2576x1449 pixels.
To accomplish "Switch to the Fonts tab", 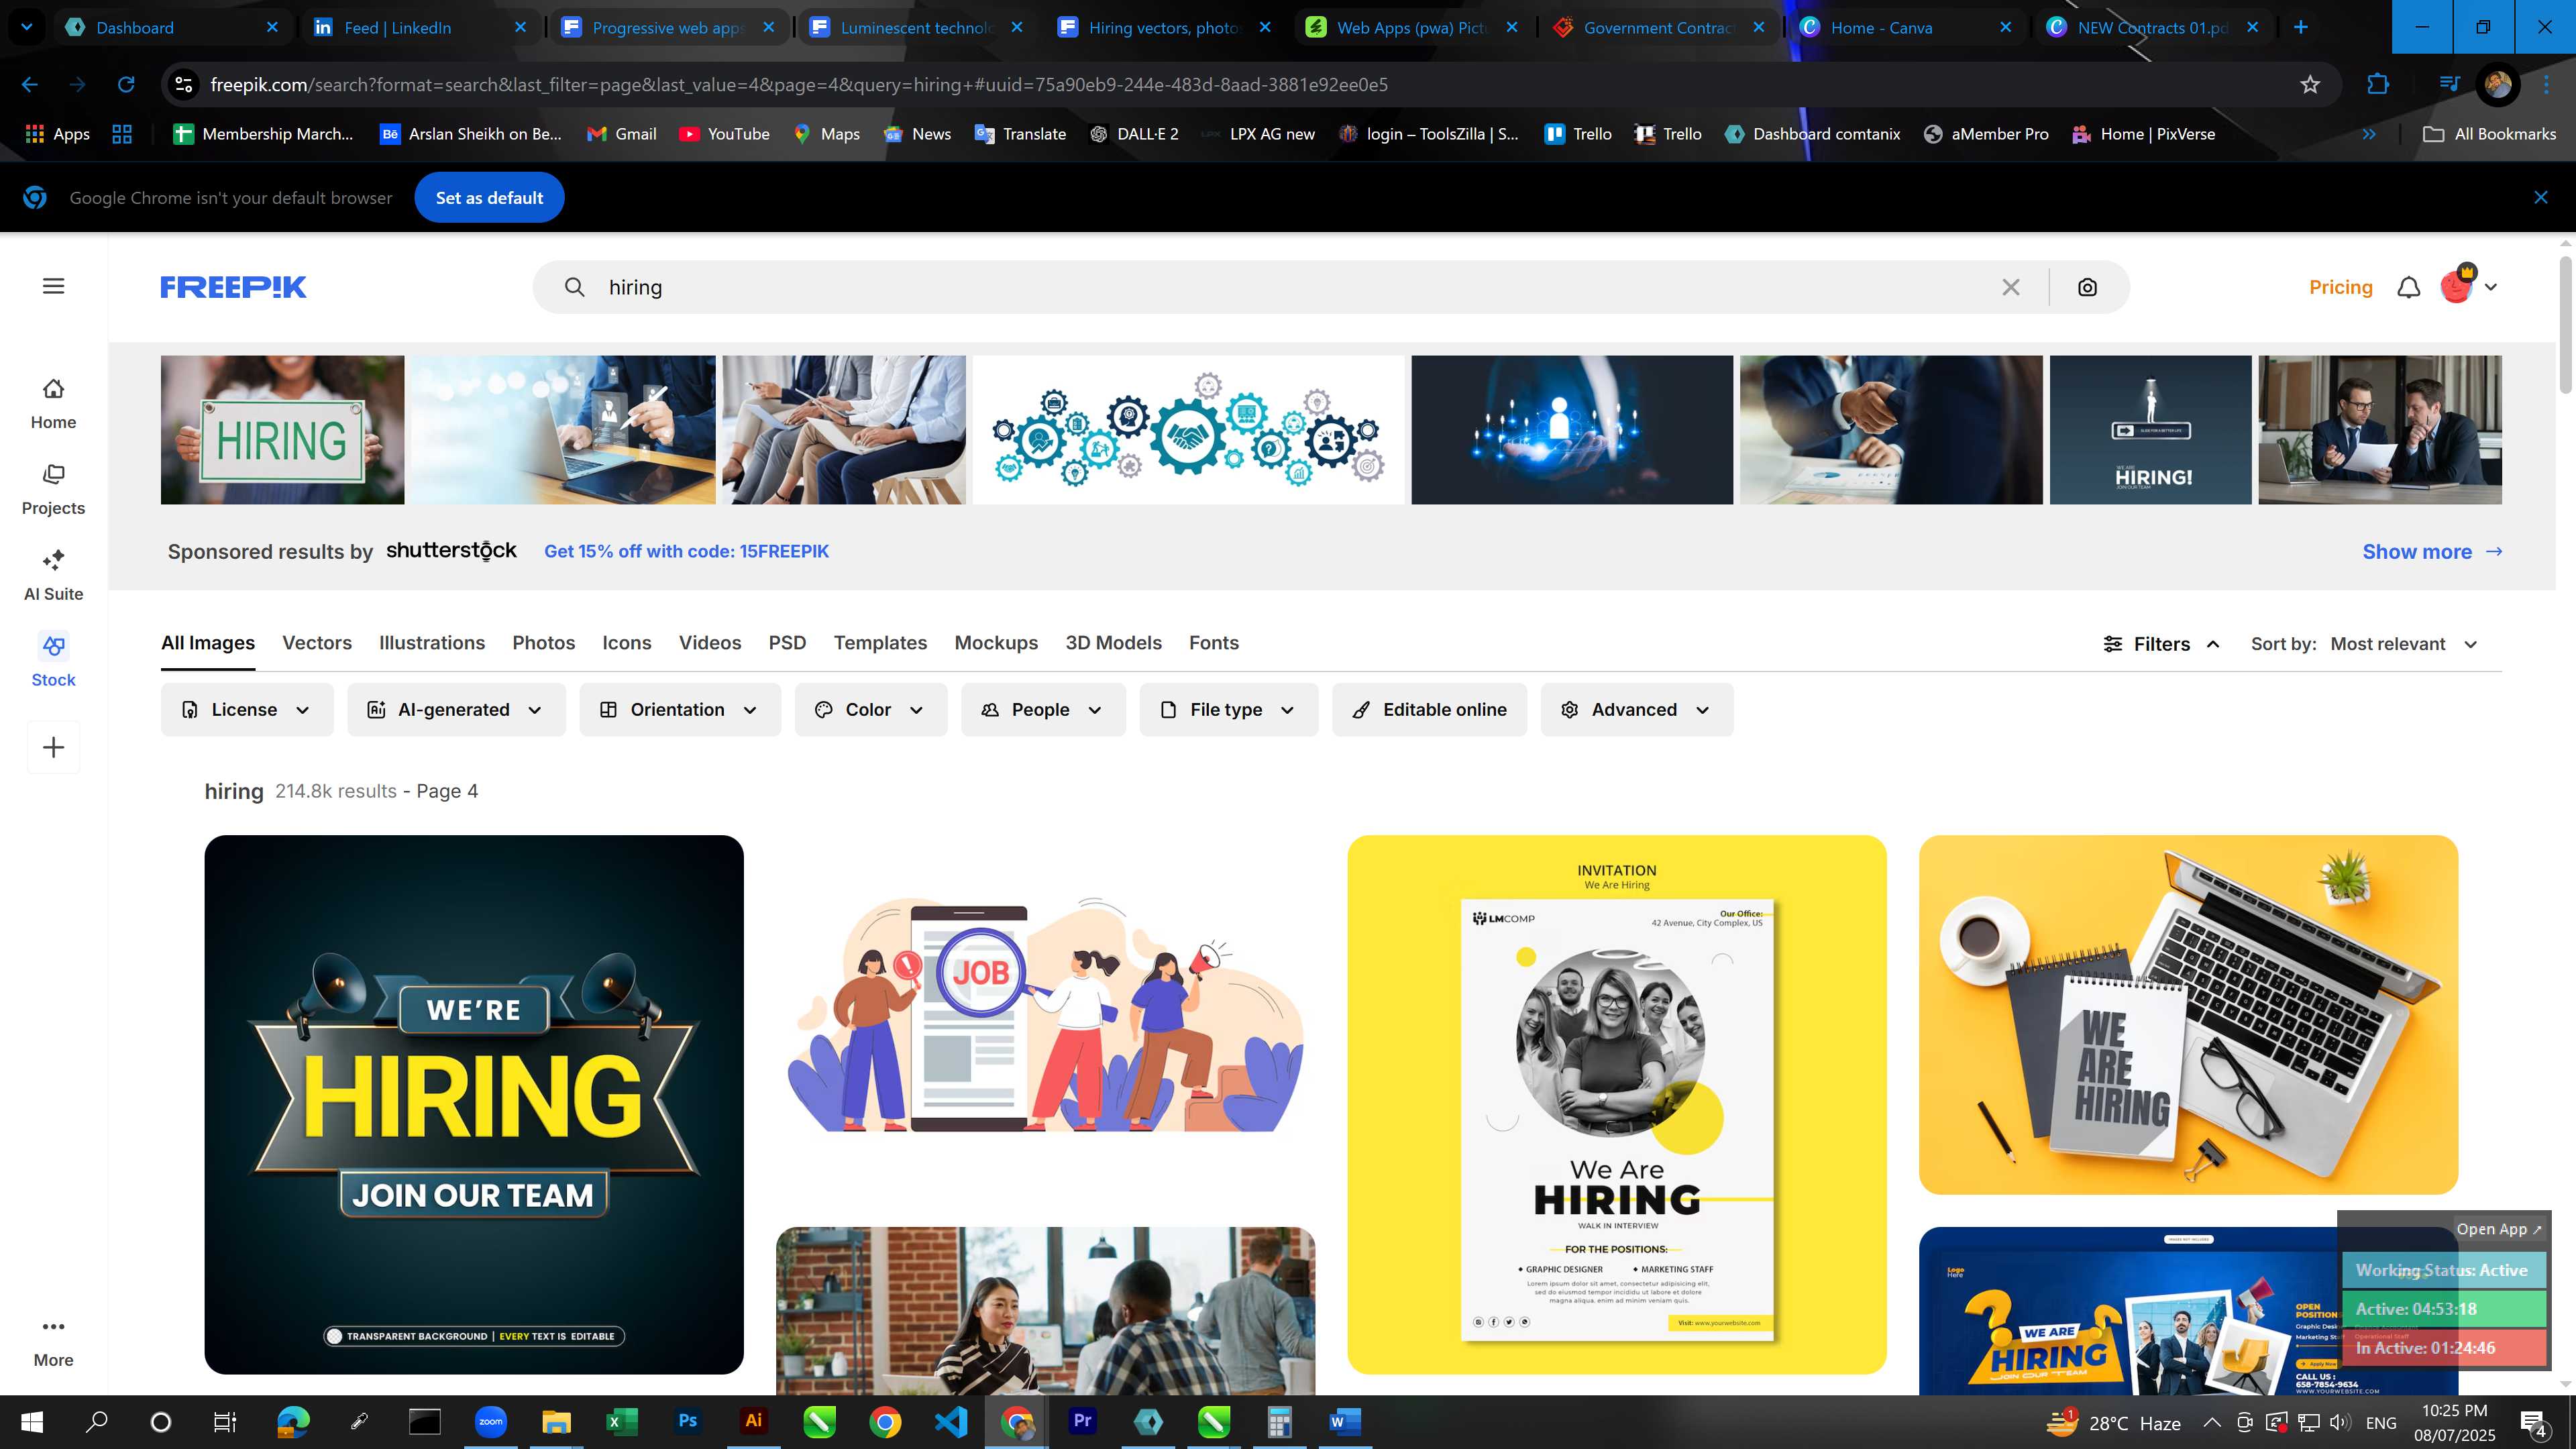I will coord(1214,643).
